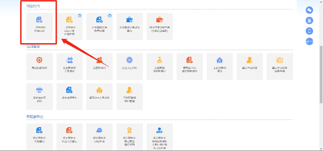Viewport: 323px width, 151px height.
Task: Open the 就业技能培训 gear icon tile
Action: pos(39,67)
